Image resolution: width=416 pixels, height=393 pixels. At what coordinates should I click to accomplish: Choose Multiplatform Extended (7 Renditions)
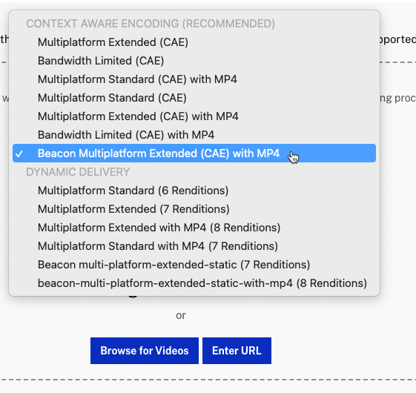(194, 209)
